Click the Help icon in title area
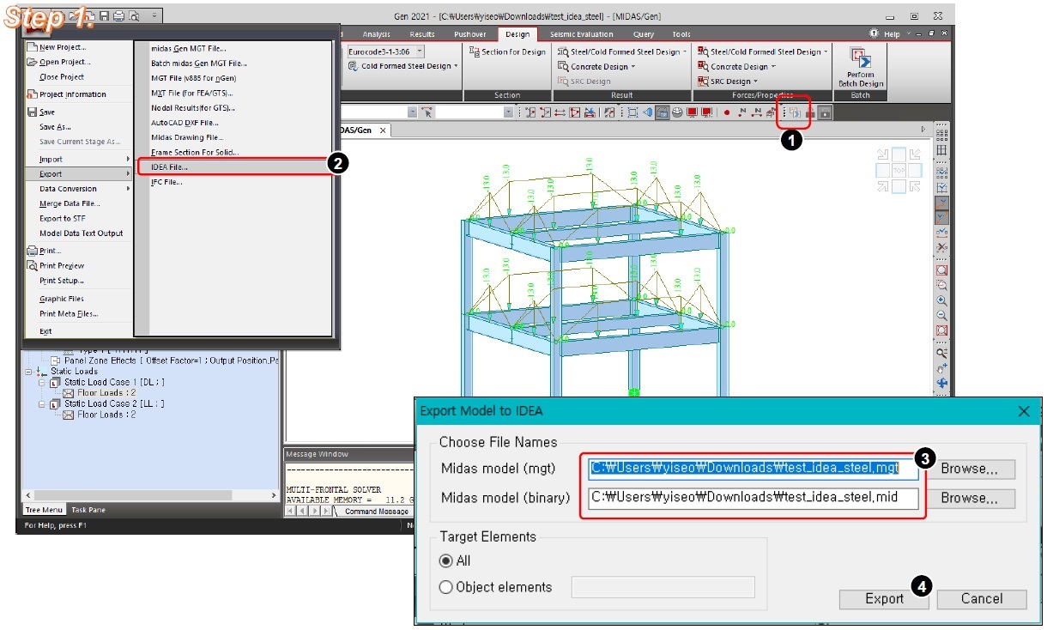 [x=875, y=33]
